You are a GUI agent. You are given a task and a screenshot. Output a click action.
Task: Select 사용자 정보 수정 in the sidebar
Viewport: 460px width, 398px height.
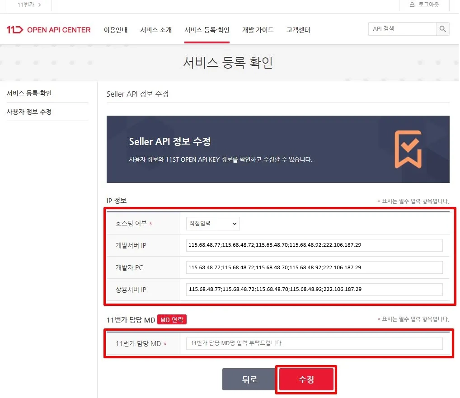(29, 112)
